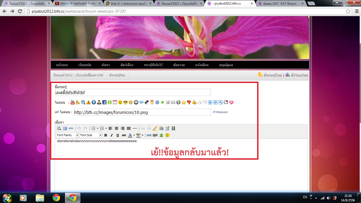Toggle bold formatting
361x203 pixels.
coord(105,135)
